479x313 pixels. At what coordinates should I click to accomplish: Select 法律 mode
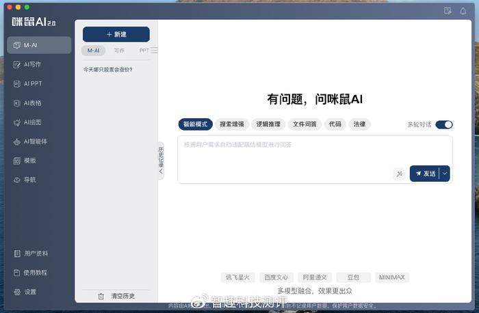[359, 124]
